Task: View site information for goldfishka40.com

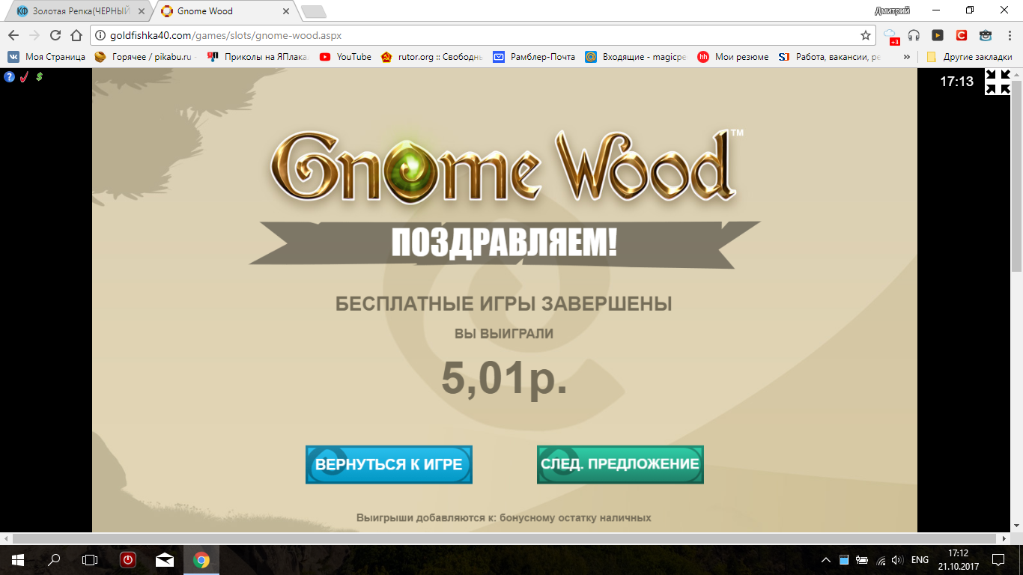Action: [100, 35]
